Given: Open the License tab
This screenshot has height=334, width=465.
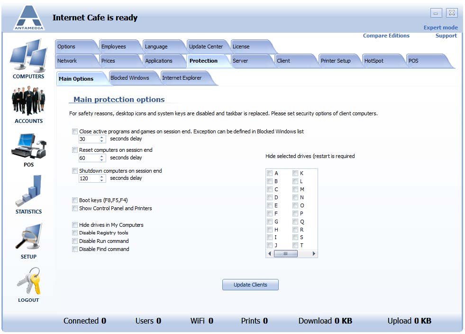Looking at the screenshot, I should click(x=251, y=46).
